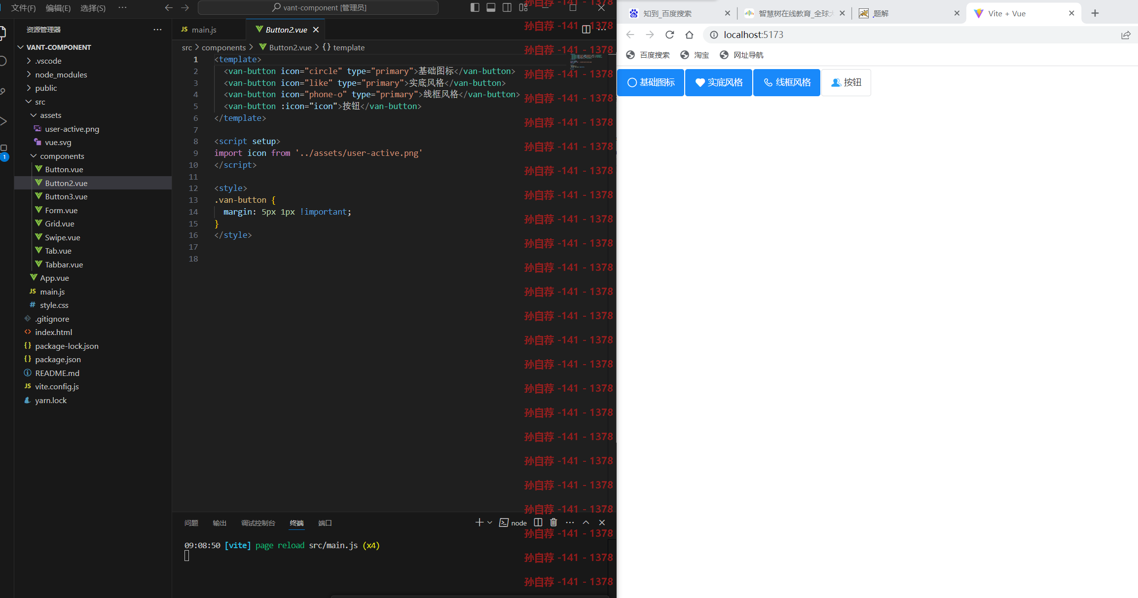Open Button3.vue in the explorer
1138x598 pixels.
pos(66,196)
